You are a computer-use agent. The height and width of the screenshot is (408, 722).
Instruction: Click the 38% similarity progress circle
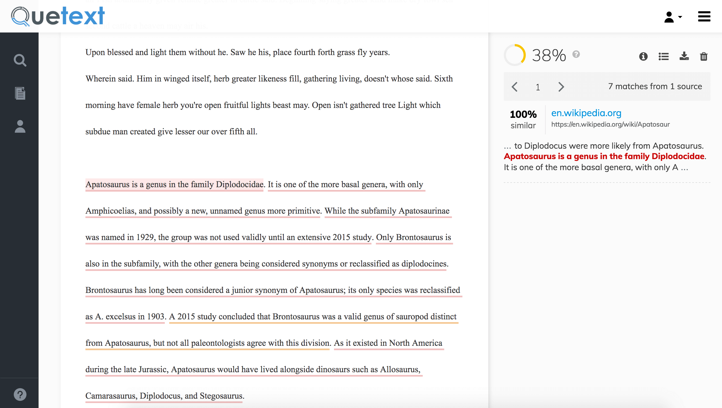point(514,55)
